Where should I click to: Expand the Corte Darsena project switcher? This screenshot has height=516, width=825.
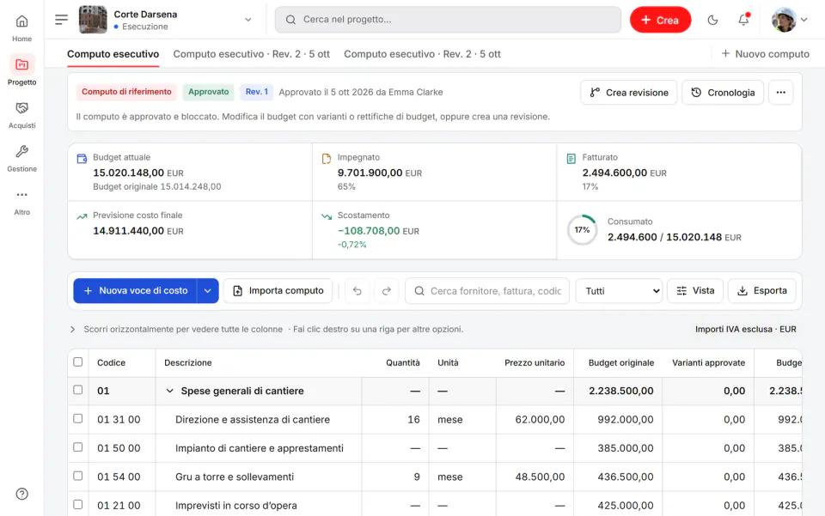(248, 20)
